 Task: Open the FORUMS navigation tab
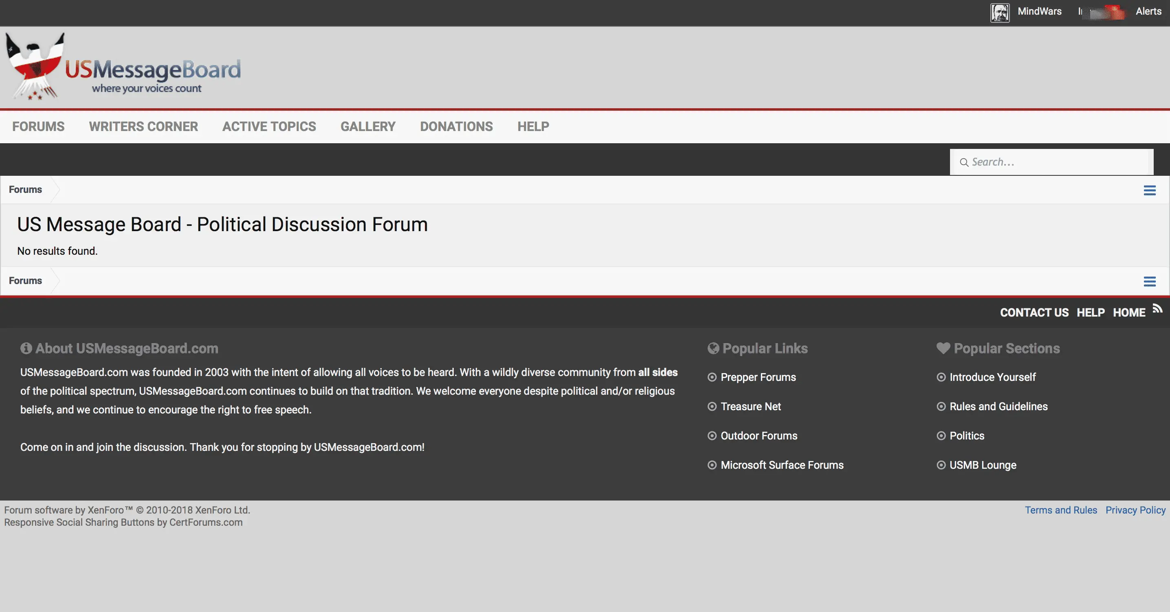[38, 127]
